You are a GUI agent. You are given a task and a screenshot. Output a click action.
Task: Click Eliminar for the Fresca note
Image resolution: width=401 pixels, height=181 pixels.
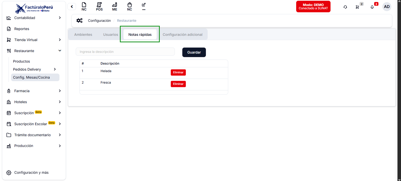click(x=178, y=84)
